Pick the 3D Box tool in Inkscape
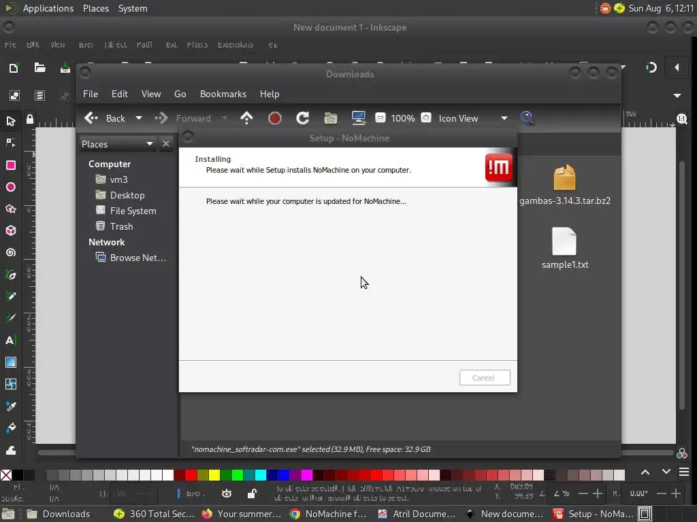This screenshot has height=522, width=697. coord(11,230)
